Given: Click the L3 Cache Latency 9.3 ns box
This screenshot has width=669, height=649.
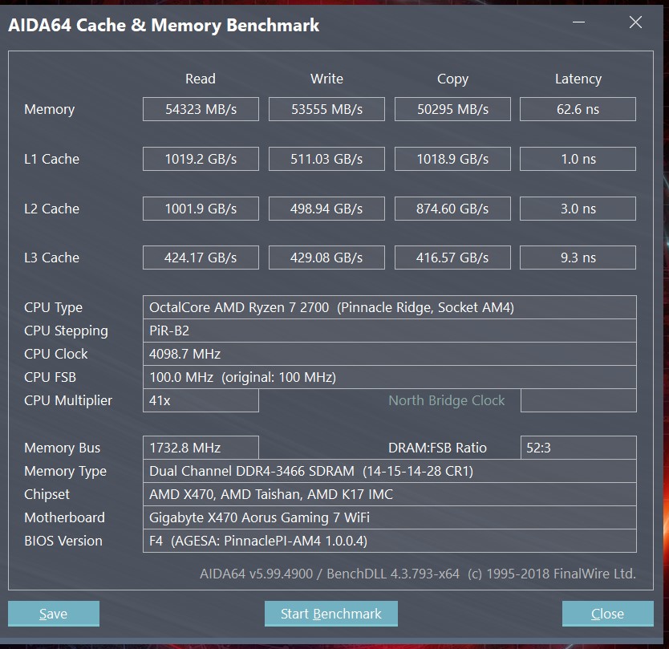Looking at the screenshot, I should 578,258.
